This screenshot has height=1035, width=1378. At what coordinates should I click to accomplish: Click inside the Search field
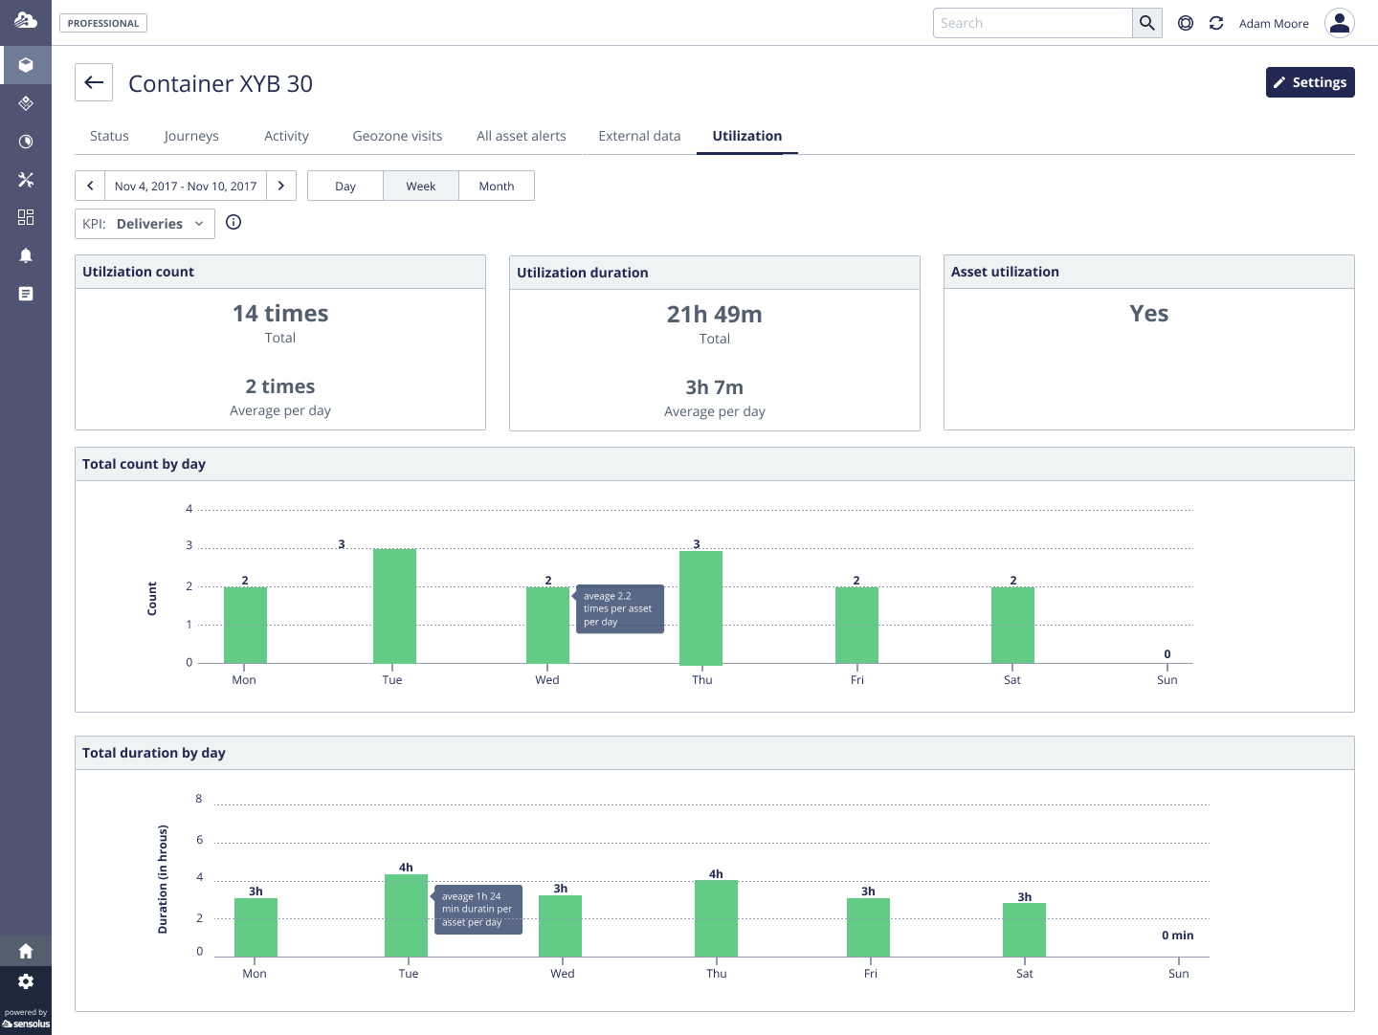coord(1033,22)
